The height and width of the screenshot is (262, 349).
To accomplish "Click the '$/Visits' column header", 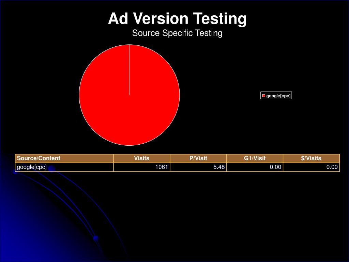I will pos(312,158).
